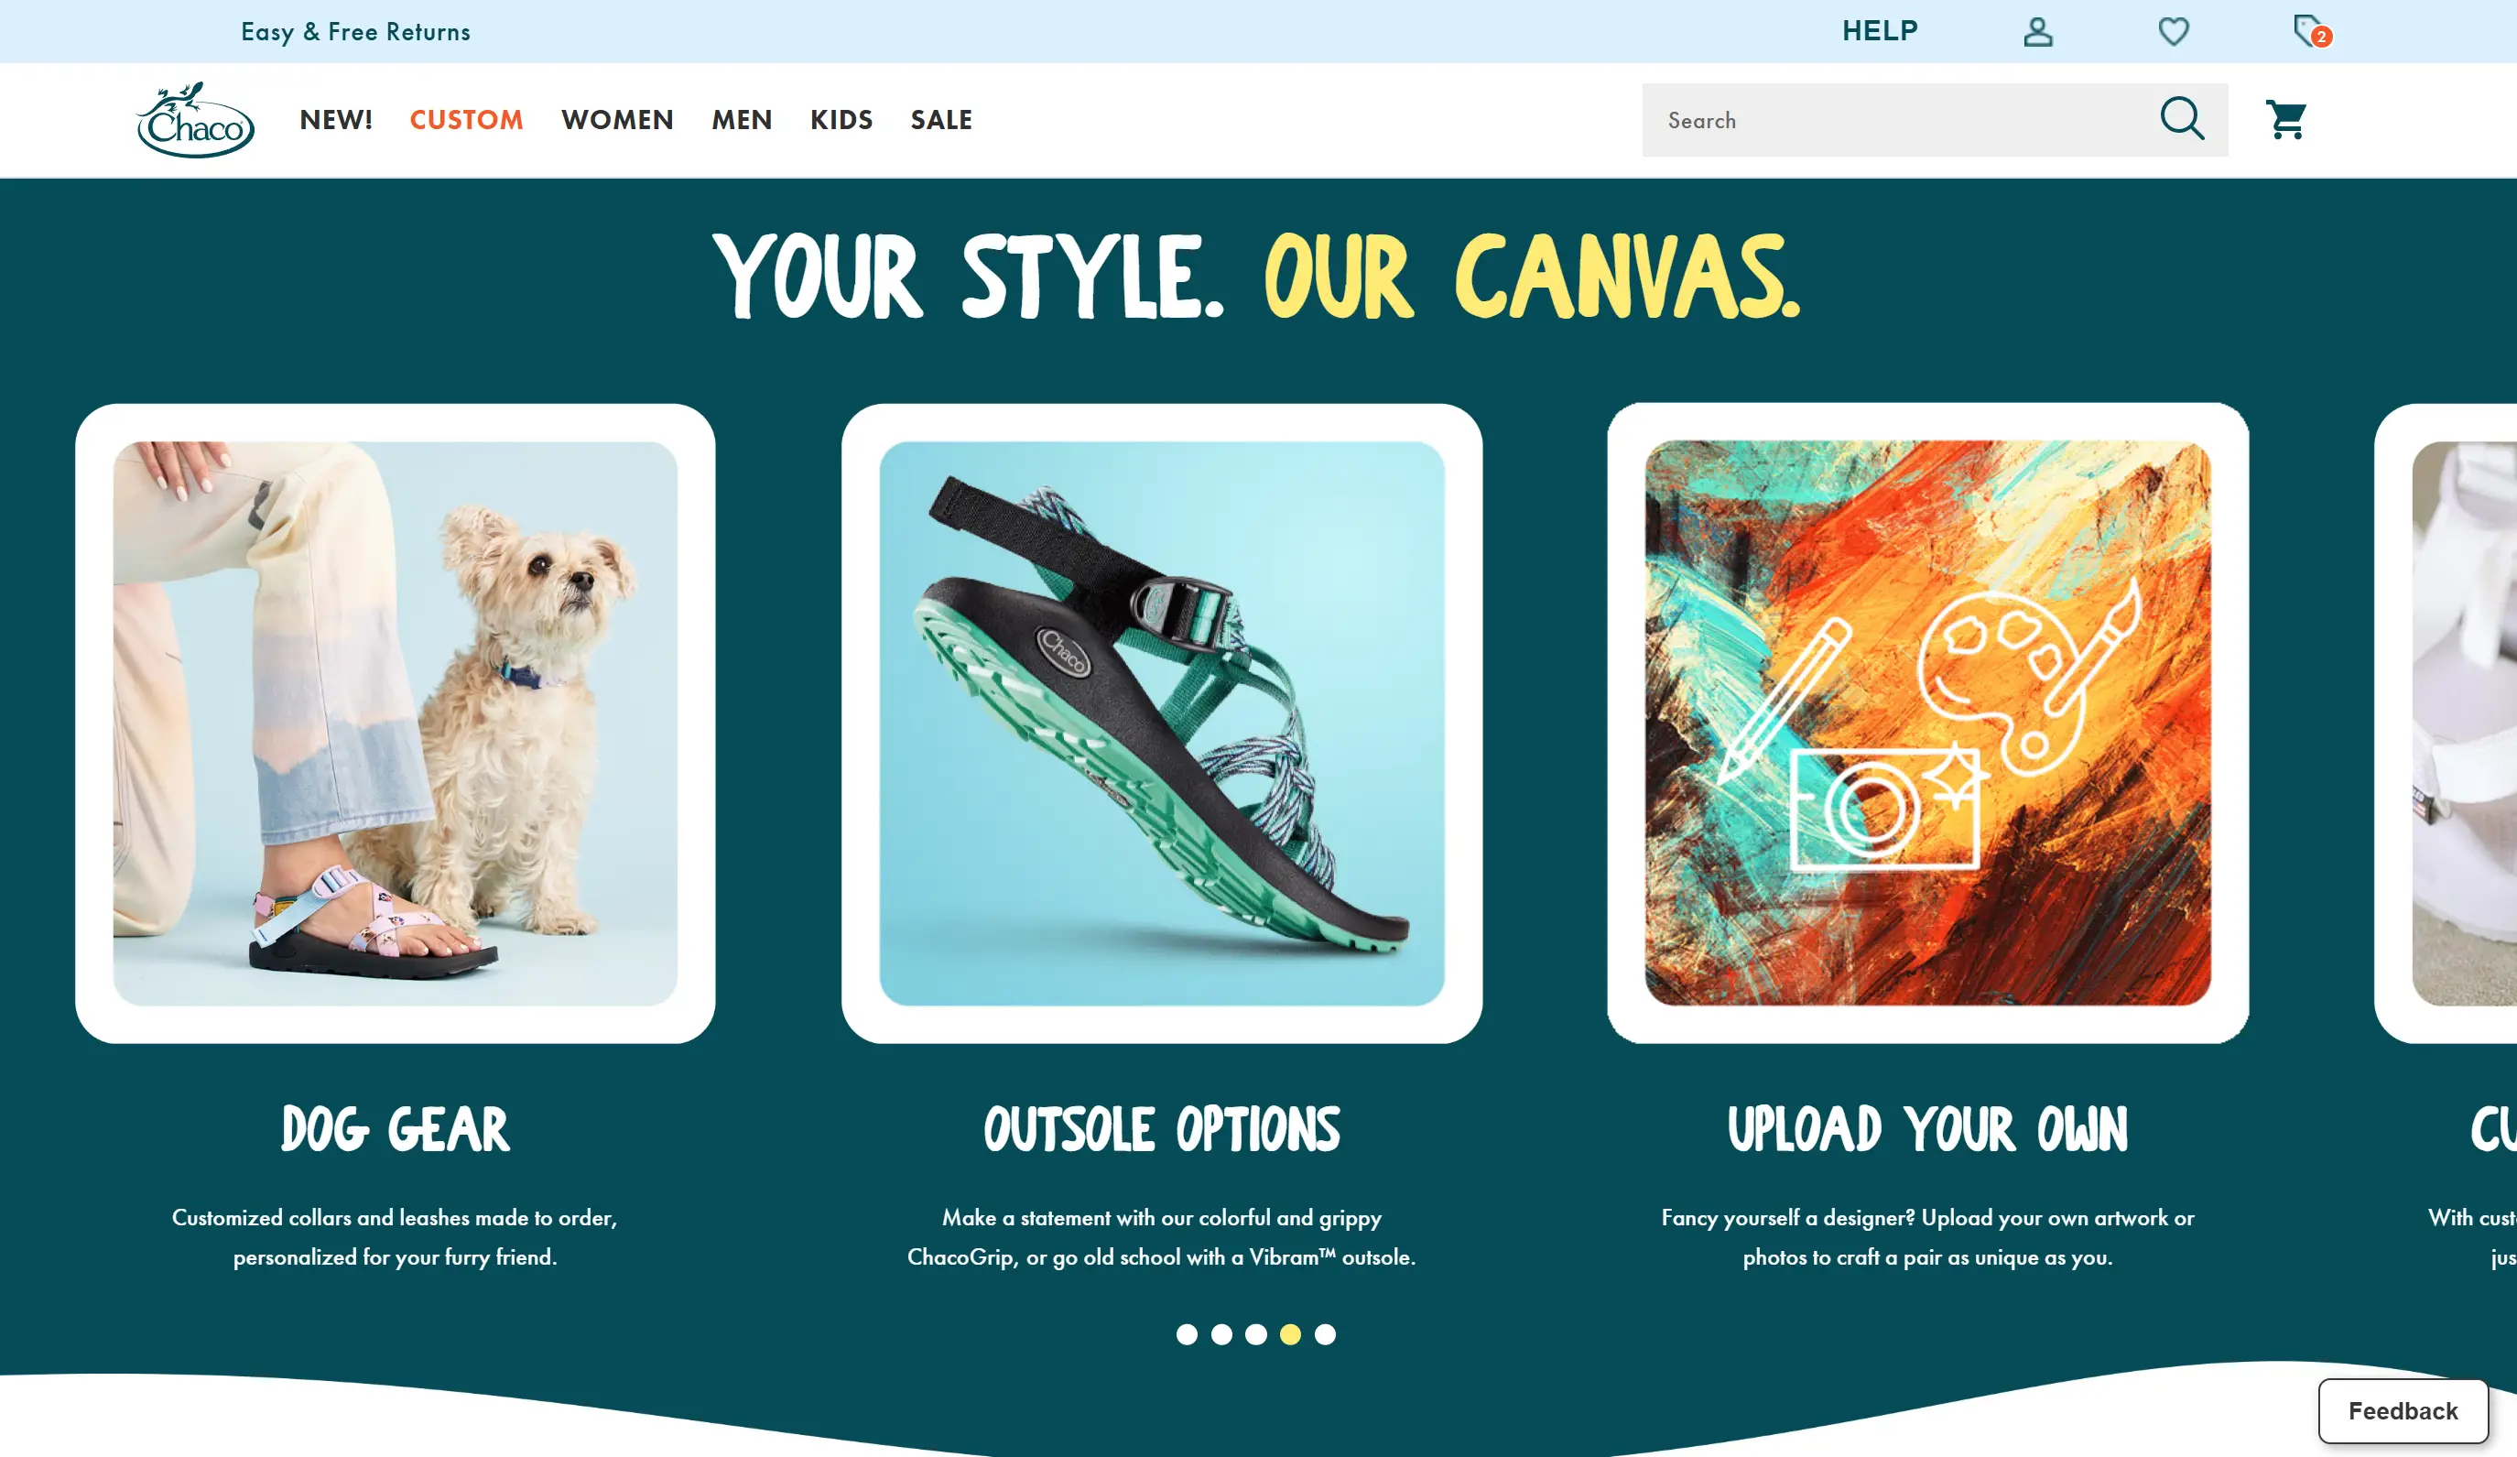
Task: Open the wishlist heart icon
Action: [x=2174, y=32]
